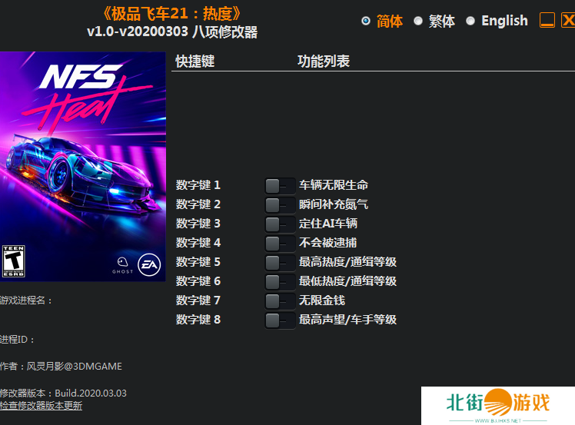Turn on 定住AI车辆 switch
575x425 pixels.
click(279, 224)
